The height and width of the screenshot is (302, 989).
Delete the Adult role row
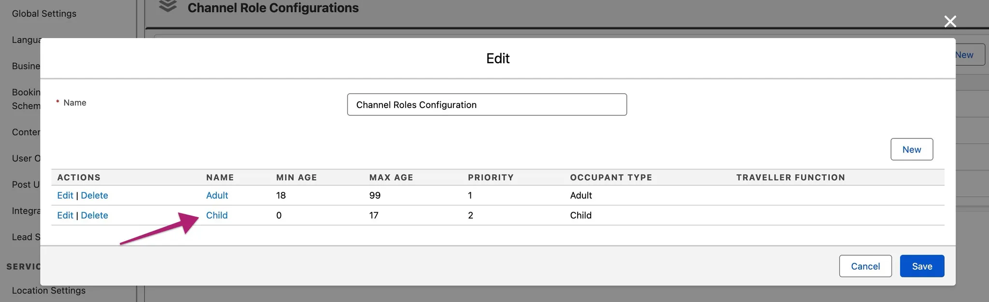(x=94, y=195)
